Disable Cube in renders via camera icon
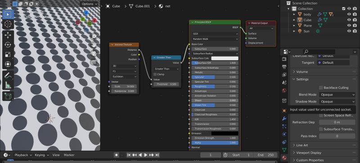360x163 pixels. point(355,20)
